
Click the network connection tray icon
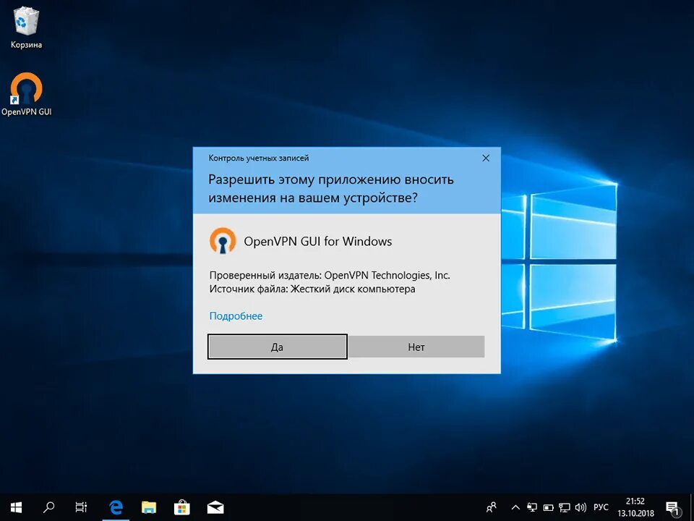(x=565, y=508)
